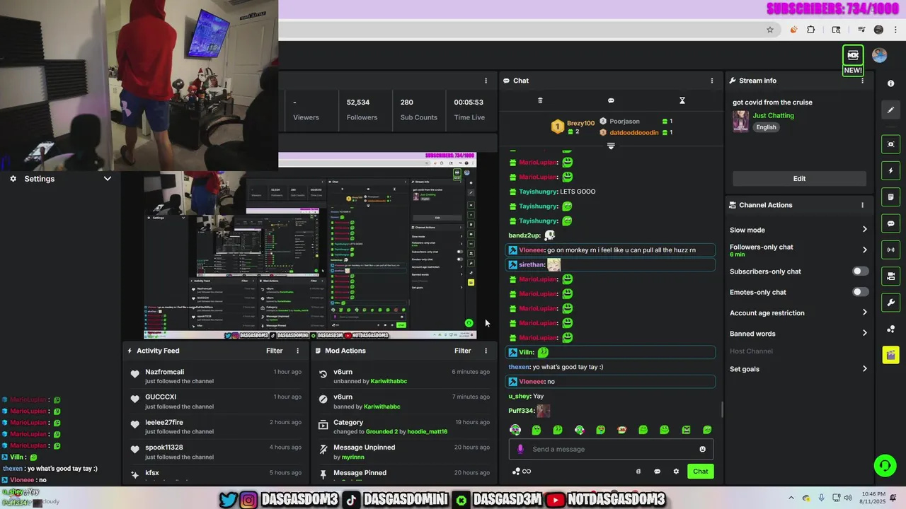The height and width of the screenshot is (509, 906).
Task: Click hoodie_matt16 in Category change entry
Action: (427, 431)
